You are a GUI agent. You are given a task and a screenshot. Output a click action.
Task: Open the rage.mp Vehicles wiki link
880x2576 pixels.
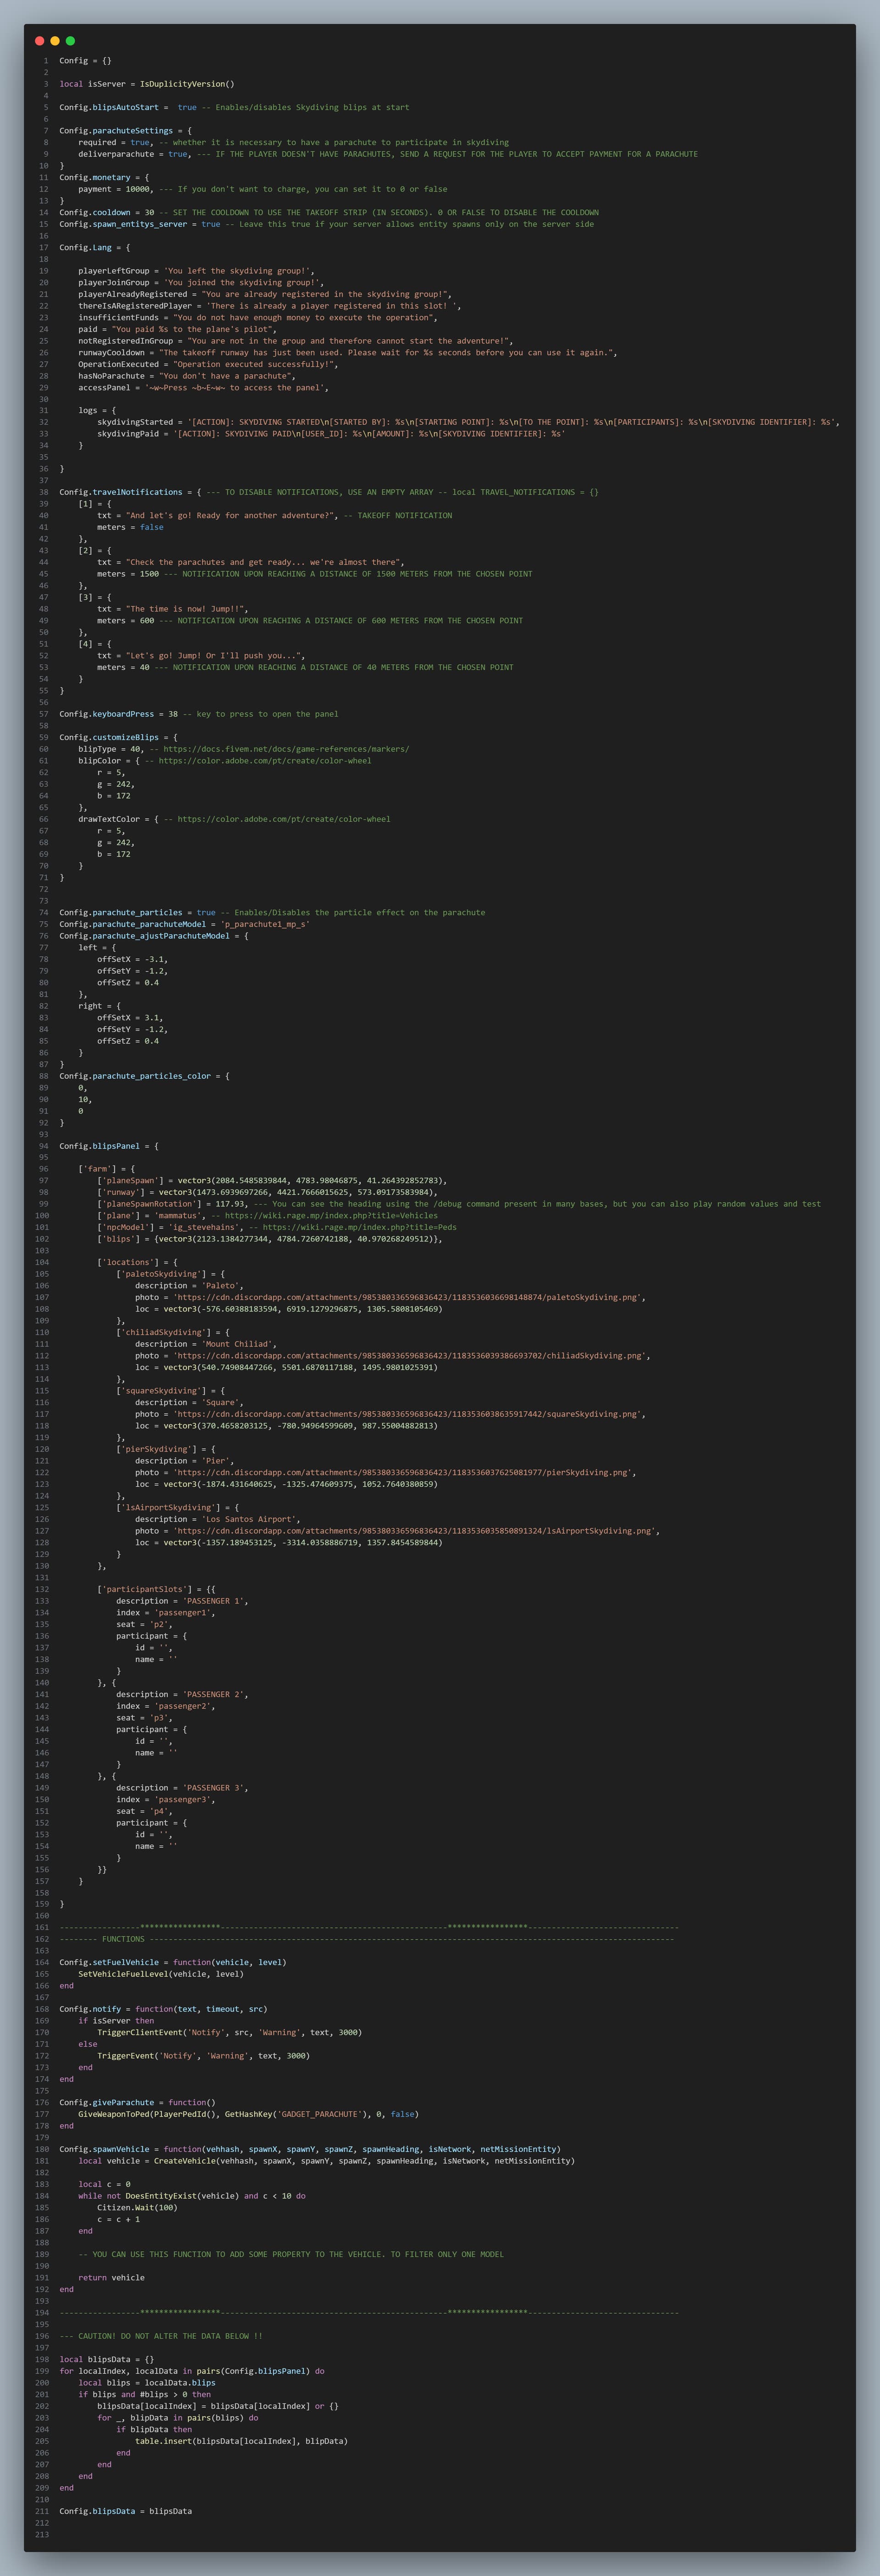tap(331, 1216)
